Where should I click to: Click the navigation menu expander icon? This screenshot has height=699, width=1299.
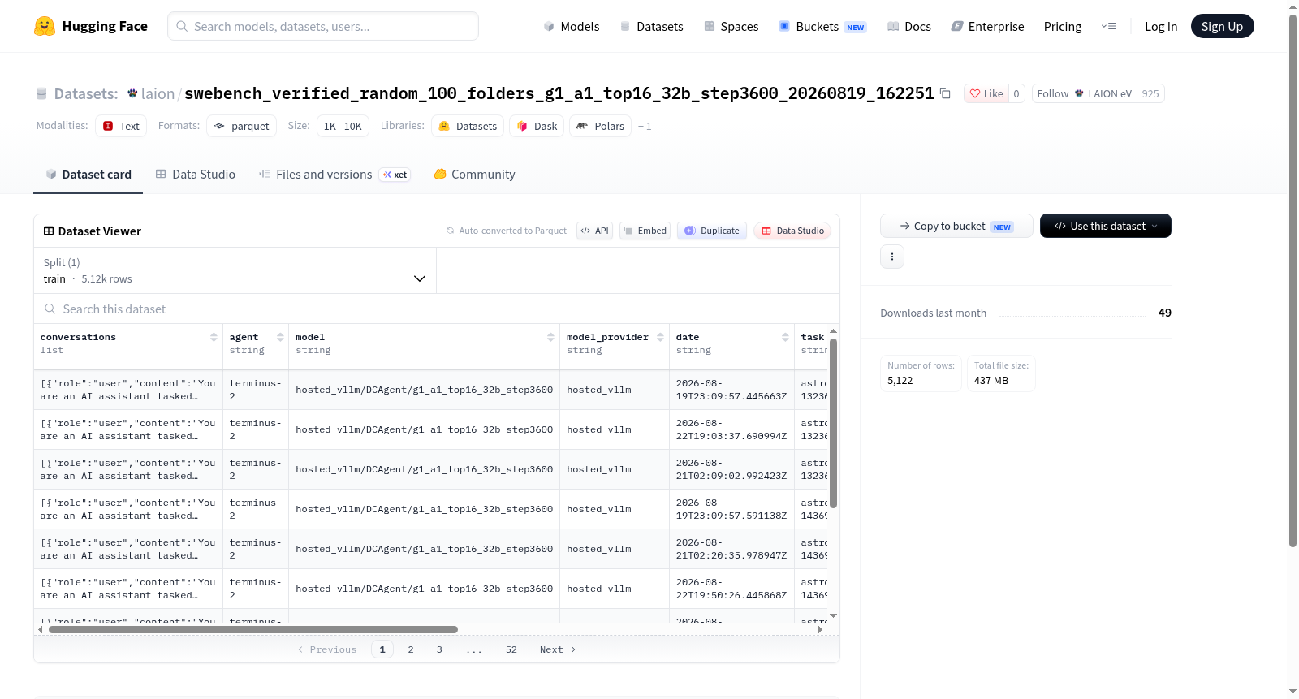[x=1108, y=26]
